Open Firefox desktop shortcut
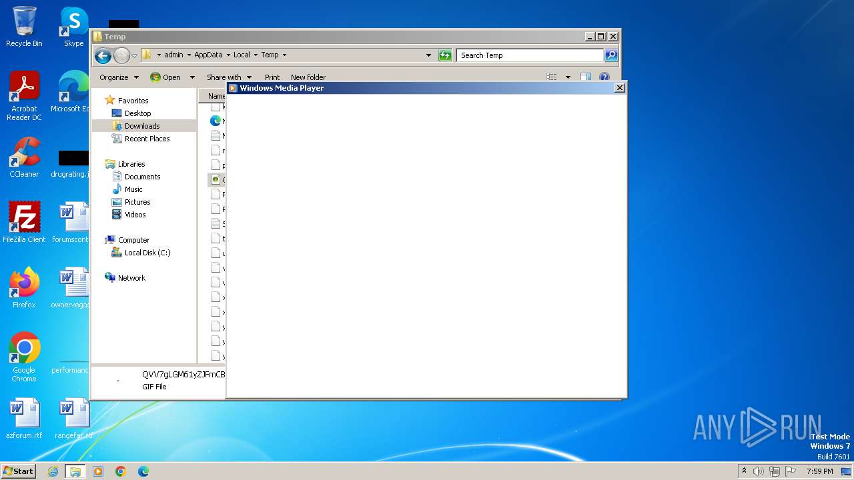 tap(24, 288)
